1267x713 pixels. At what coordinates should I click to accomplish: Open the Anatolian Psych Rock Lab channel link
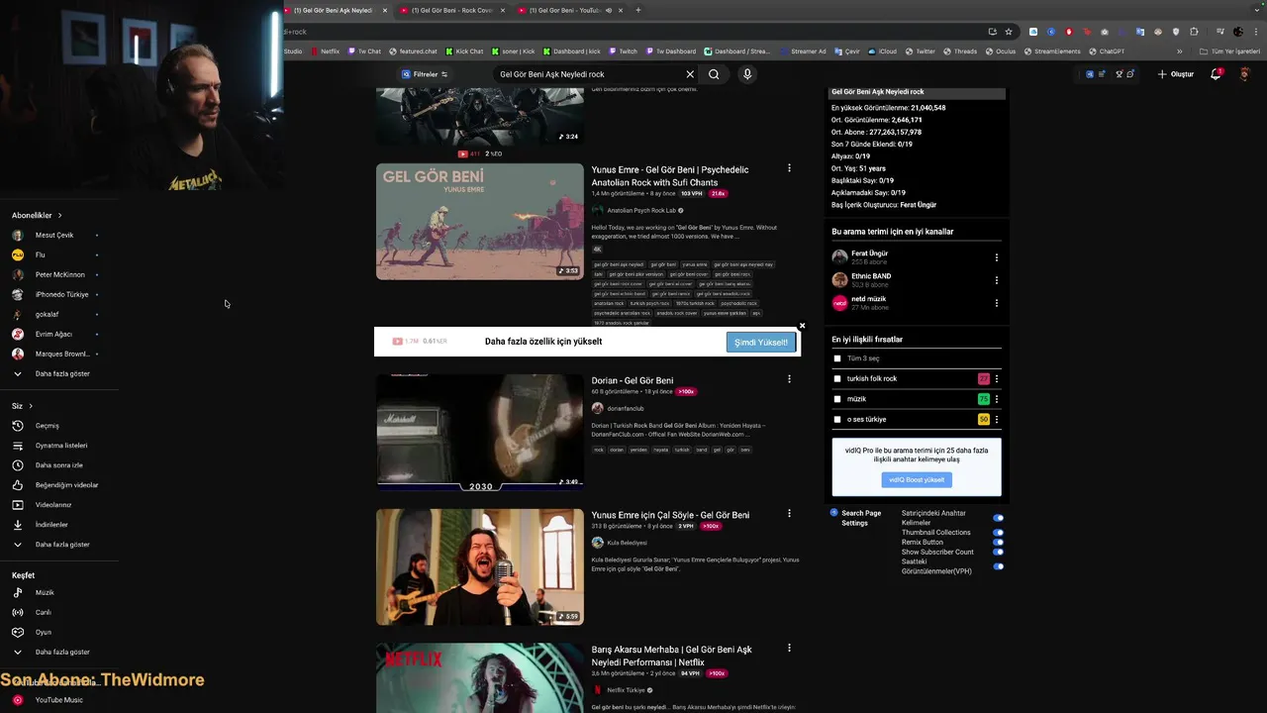(641, 210)
